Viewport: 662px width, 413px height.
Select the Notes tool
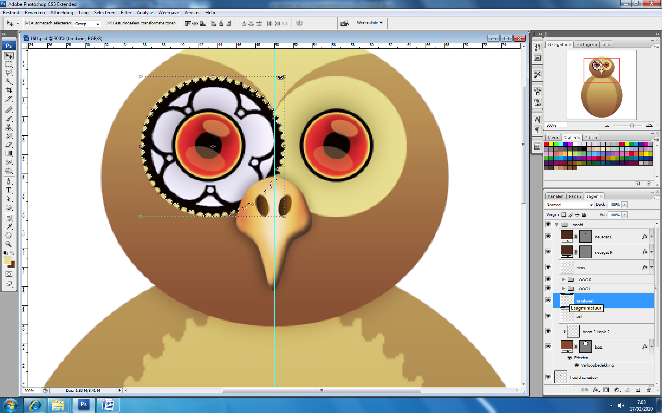[x=9, y=218]
